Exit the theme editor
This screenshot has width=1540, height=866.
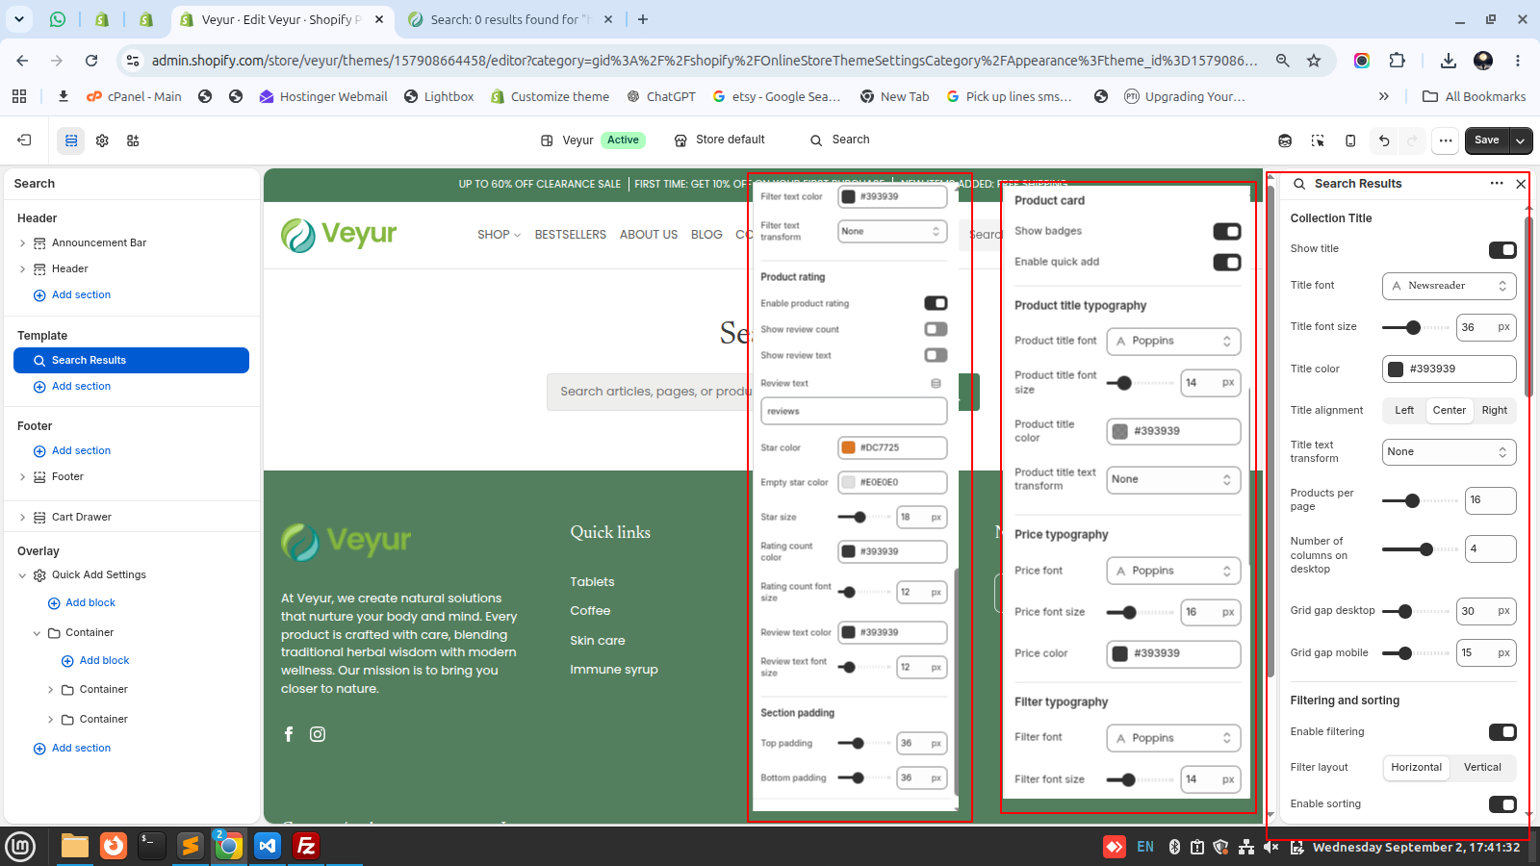[24, 140]
